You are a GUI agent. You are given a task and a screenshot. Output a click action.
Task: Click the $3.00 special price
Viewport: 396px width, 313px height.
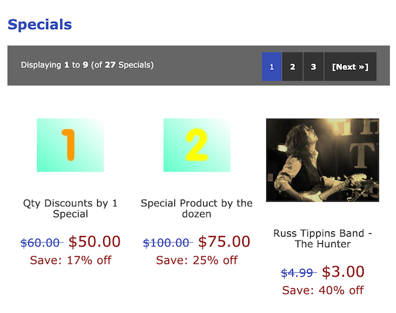[x=343, y=272]
